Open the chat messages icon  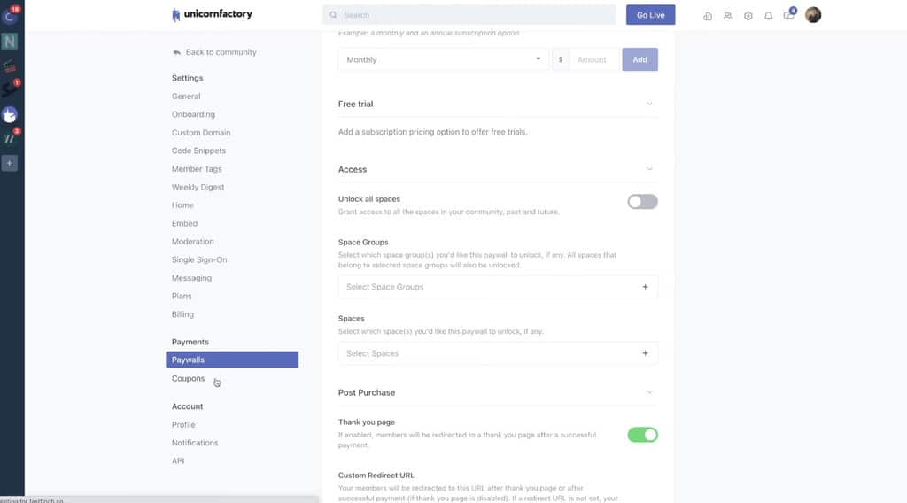[788, 15]
